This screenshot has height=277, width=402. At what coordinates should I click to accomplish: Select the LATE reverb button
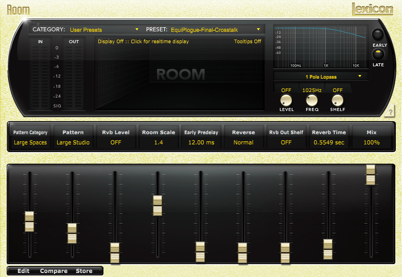click(x=378, y=54)
